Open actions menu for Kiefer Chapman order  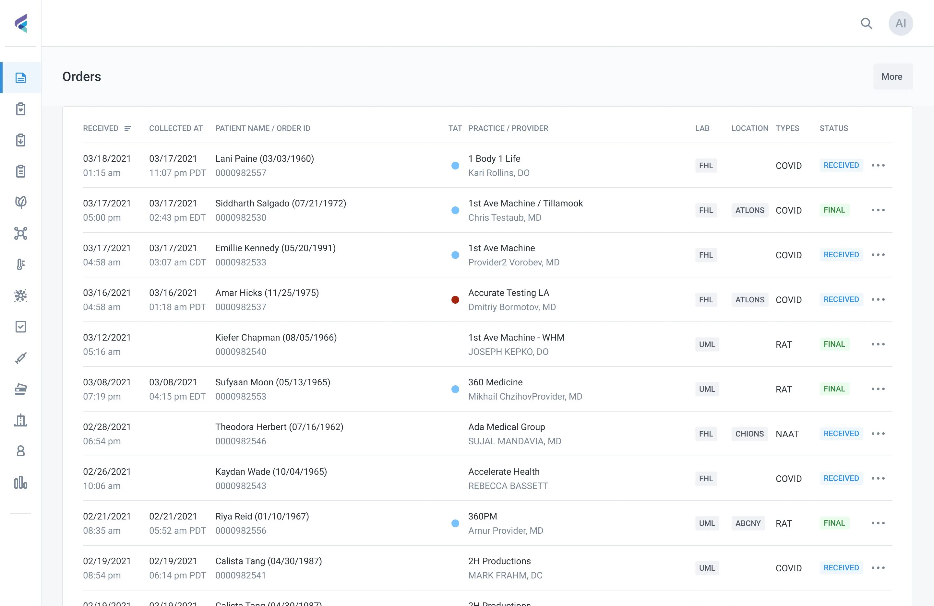[878, 344]
